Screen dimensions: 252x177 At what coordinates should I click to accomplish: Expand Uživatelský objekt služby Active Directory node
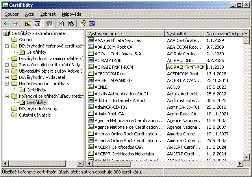(x=7, y=71)
